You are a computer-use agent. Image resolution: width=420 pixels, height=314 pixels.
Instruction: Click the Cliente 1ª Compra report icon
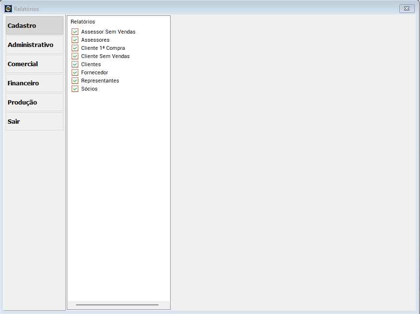75,48
